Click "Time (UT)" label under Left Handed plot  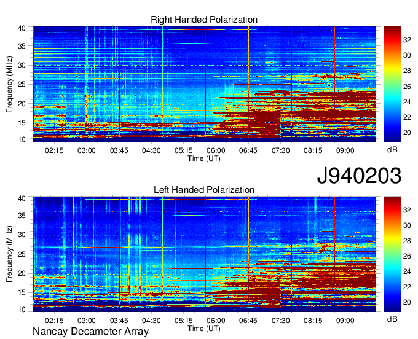point(204,329)
